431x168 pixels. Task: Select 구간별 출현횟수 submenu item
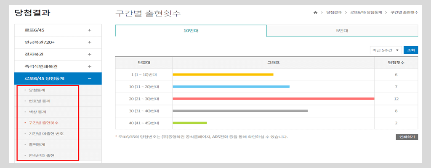coord(43,123)
